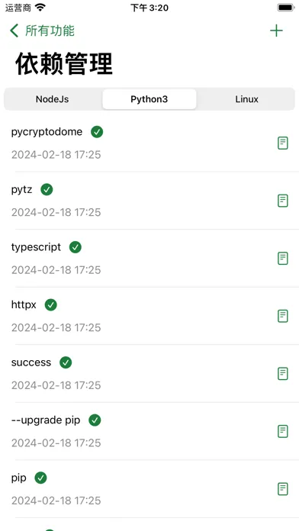Click the green status check beside httpx
299x531 pixels.
pos(51,304)
